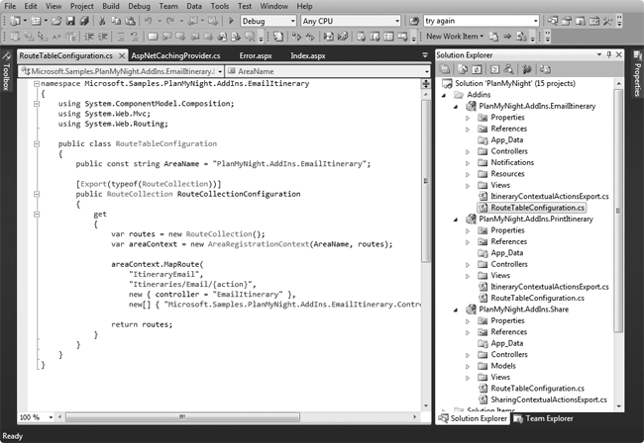Click the New Project toolbar icon

click(x=15, y=21)
